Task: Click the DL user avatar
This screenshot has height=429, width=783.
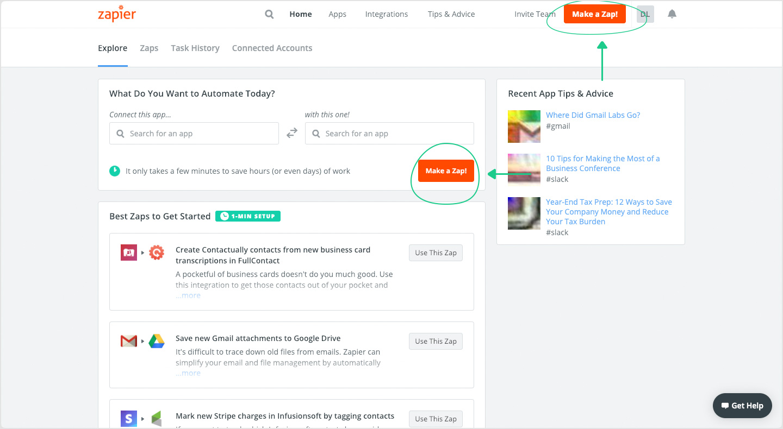Action: (645, 14)
